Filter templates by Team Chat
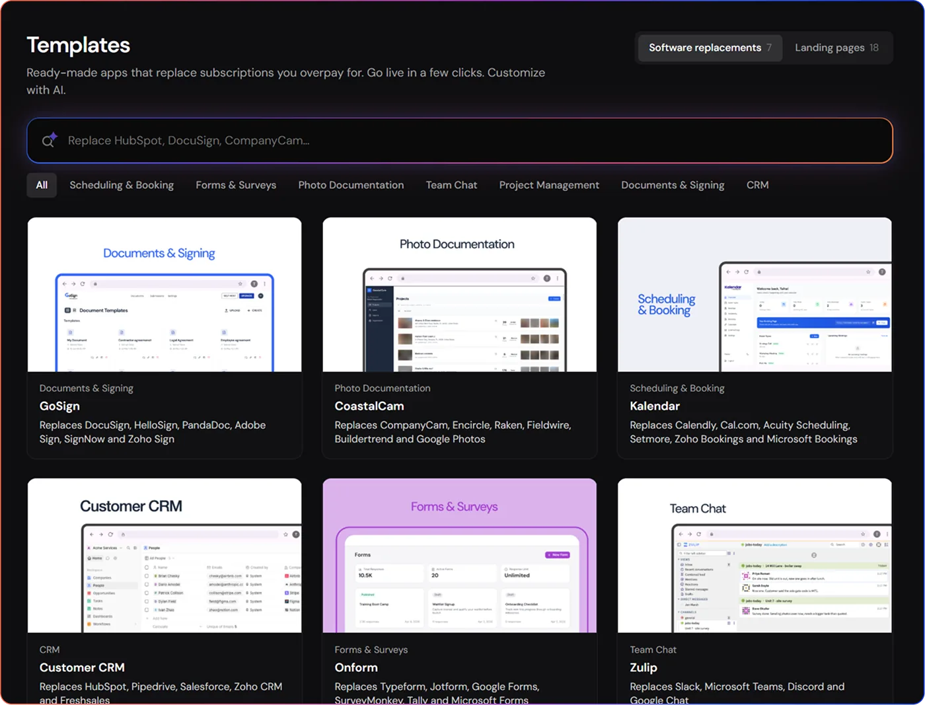 [x=451, y=185]
